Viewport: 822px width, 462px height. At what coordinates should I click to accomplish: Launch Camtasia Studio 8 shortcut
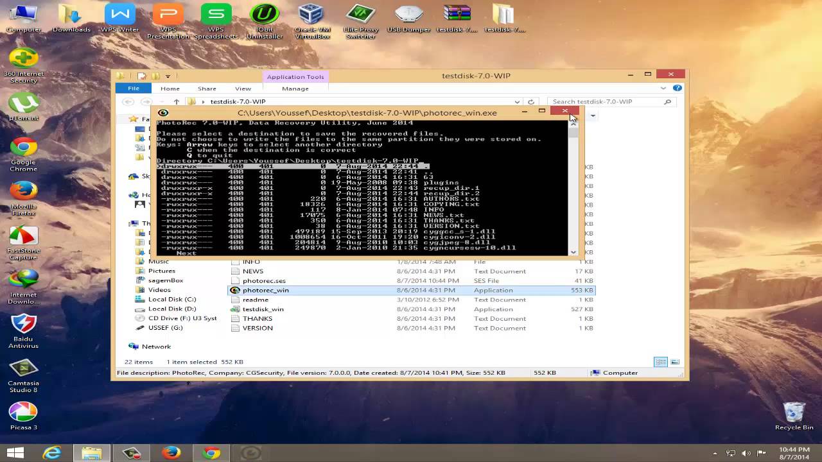coord(24,375)
